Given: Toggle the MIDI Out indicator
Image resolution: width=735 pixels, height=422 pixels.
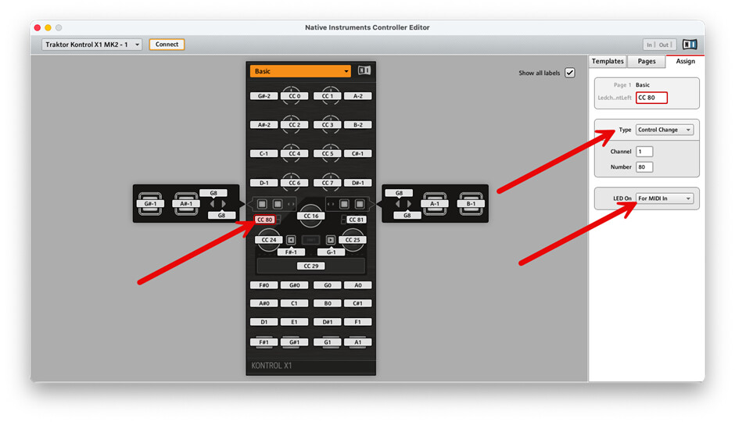Looking at the screenshot, I should [665, 45].
